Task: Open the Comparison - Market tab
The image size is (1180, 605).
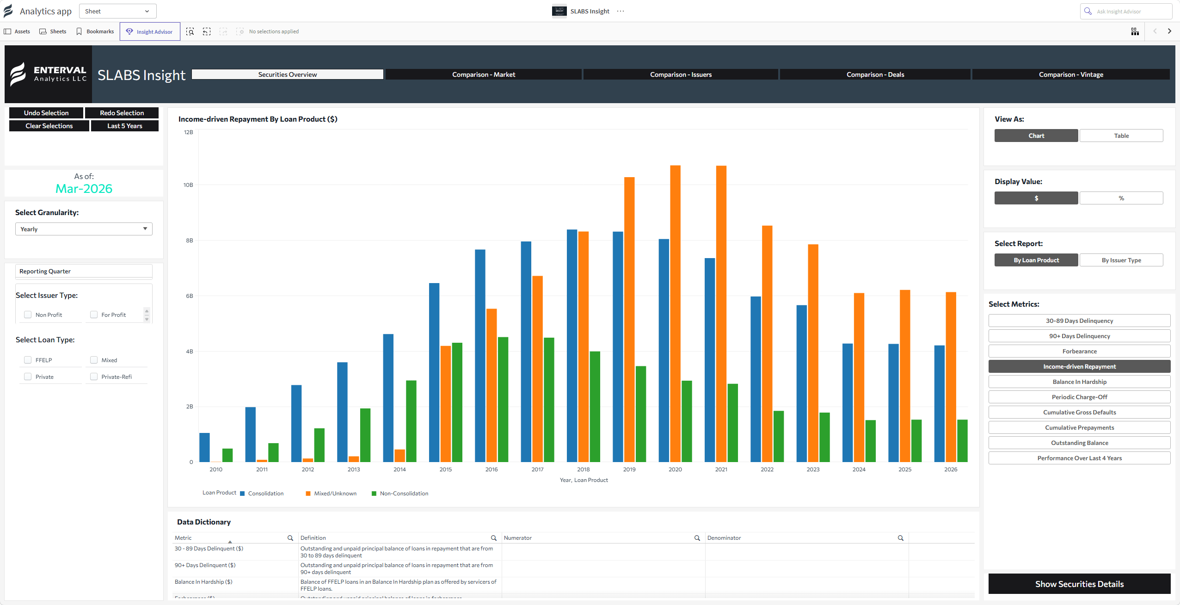Action: coord(484,74)
